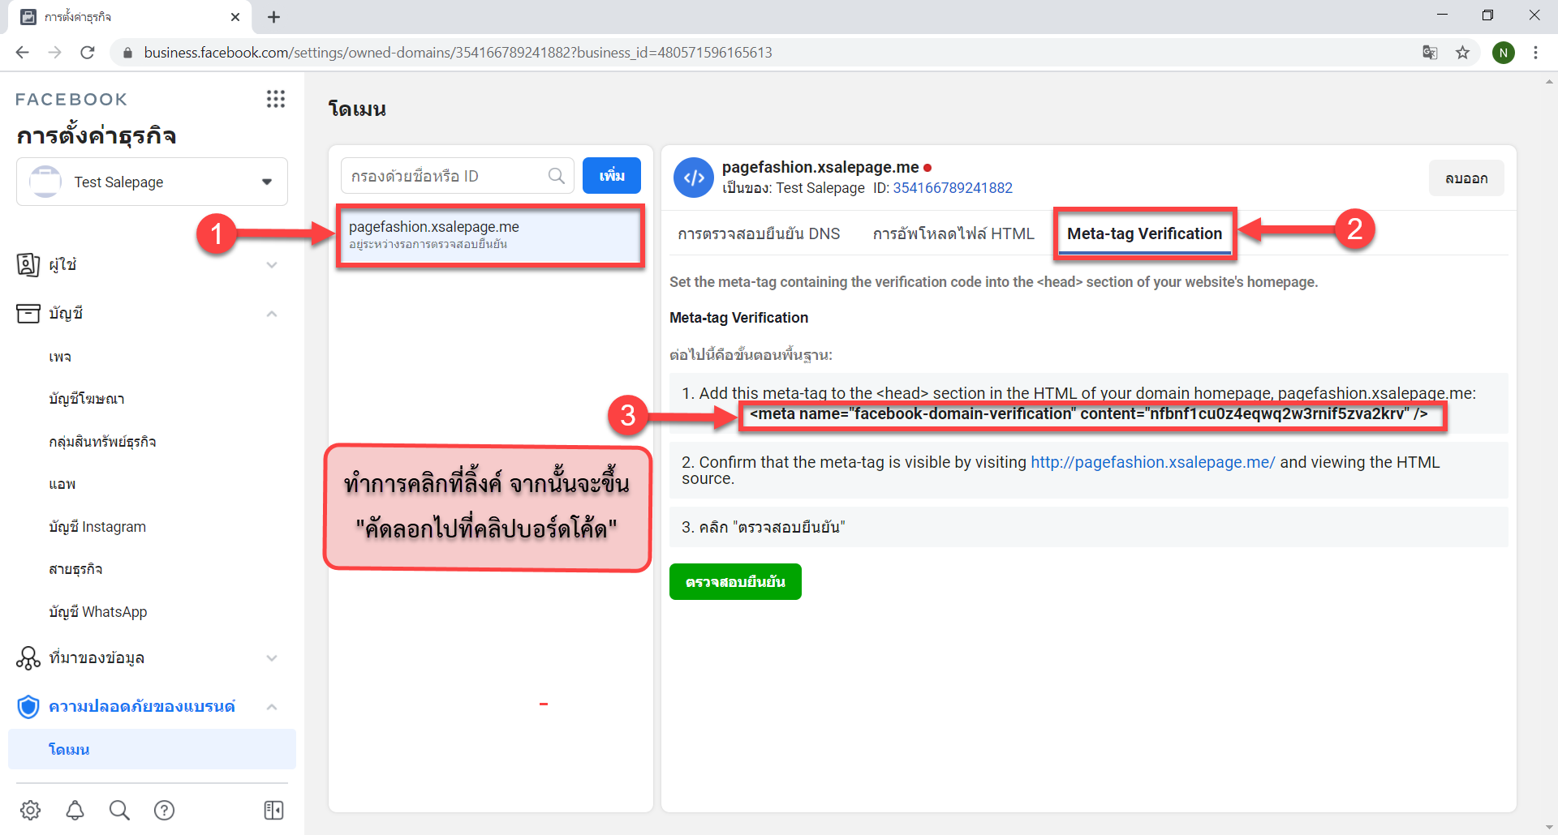Open a new browser tab
The image size is (1558, 835).
tap(274, 17)
